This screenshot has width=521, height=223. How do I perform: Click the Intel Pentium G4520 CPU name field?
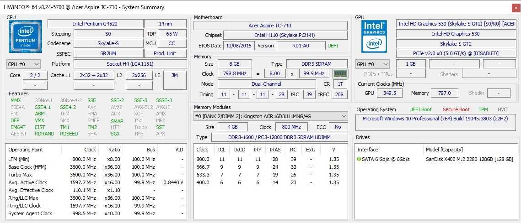(x=95, y=24)
